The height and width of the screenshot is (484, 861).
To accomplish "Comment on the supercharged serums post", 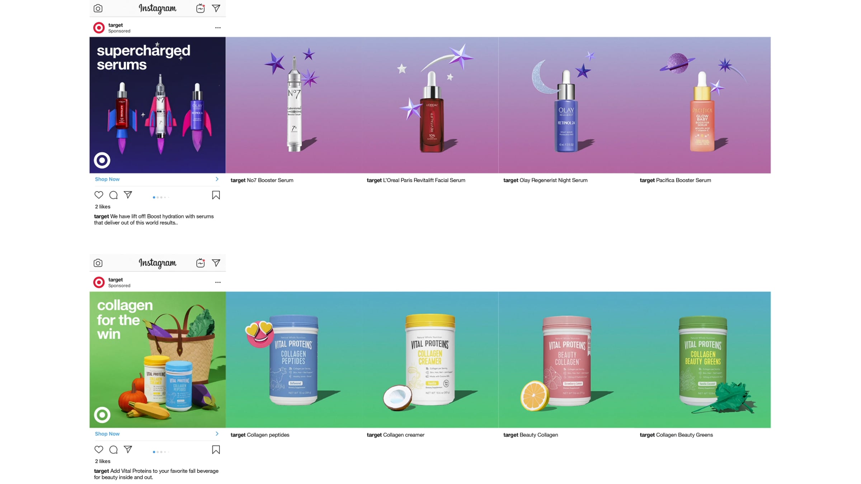I will pyautogui.click(x=113, y=195).
